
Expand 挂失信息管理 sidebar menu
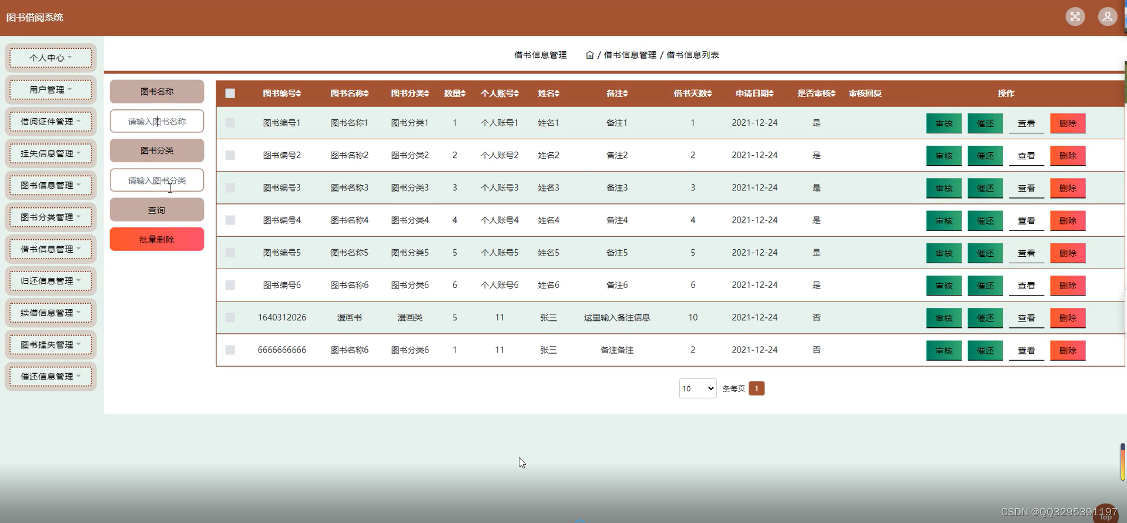[x=51, y=153]
